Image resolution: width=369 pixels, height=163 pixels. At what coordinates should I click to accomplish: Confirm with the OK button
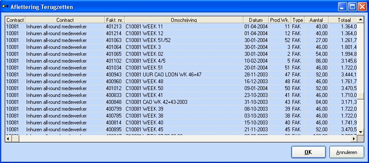click(308, 152)
